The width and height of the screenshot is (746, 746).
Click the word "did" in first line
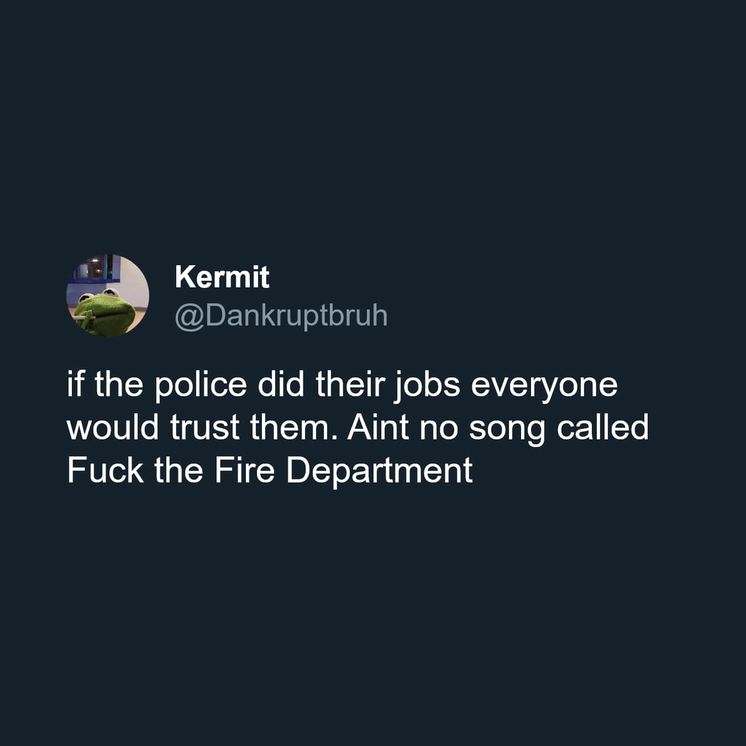[281, 385]
